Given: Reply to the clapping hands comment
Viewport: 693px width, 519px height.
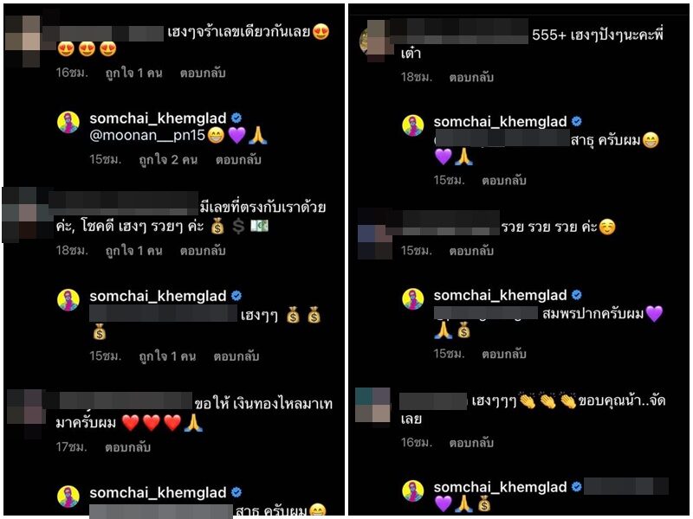Looking at the screenshot, I should click(471, 442).
